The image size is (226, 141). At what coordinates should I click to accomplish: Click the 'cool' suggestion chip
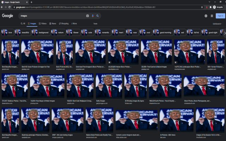click(146, 32)
